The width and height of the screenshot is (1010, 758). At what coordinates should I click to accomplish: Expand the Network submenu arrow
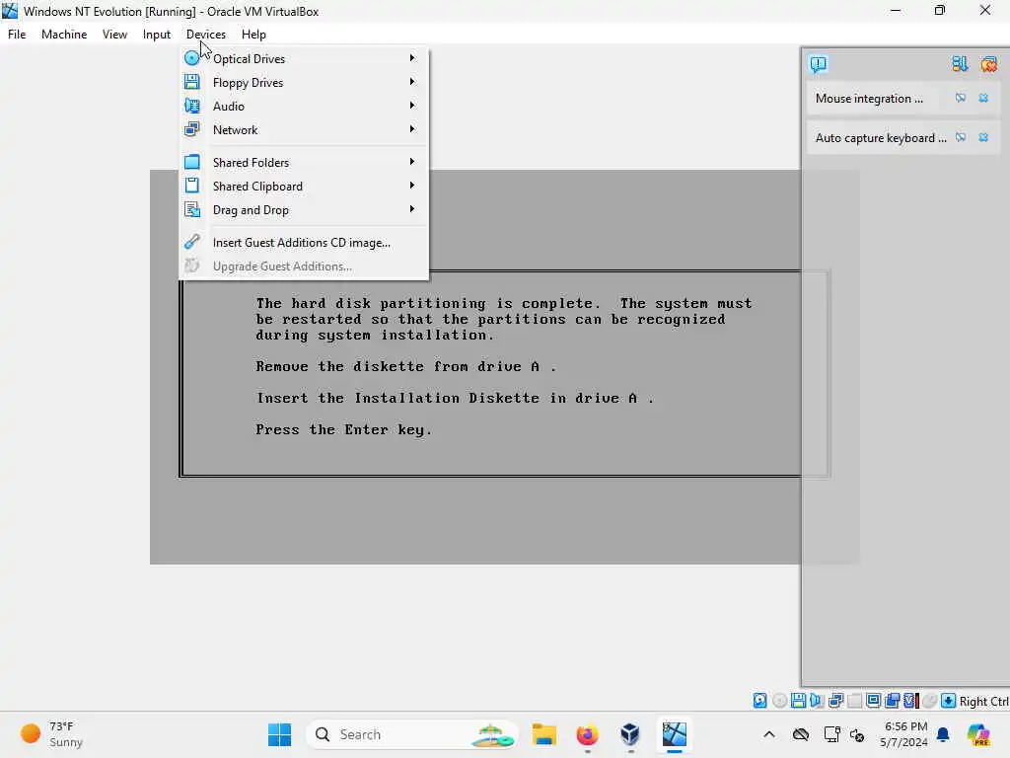[412, 129]
